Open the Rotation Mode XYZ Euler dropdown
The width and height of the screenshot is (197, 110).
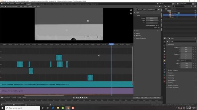[186, 61]
